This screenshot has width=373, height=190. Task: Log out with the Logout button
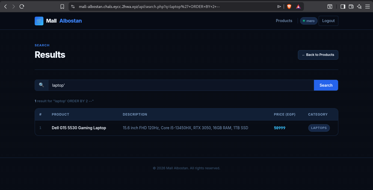coord(328,21)
